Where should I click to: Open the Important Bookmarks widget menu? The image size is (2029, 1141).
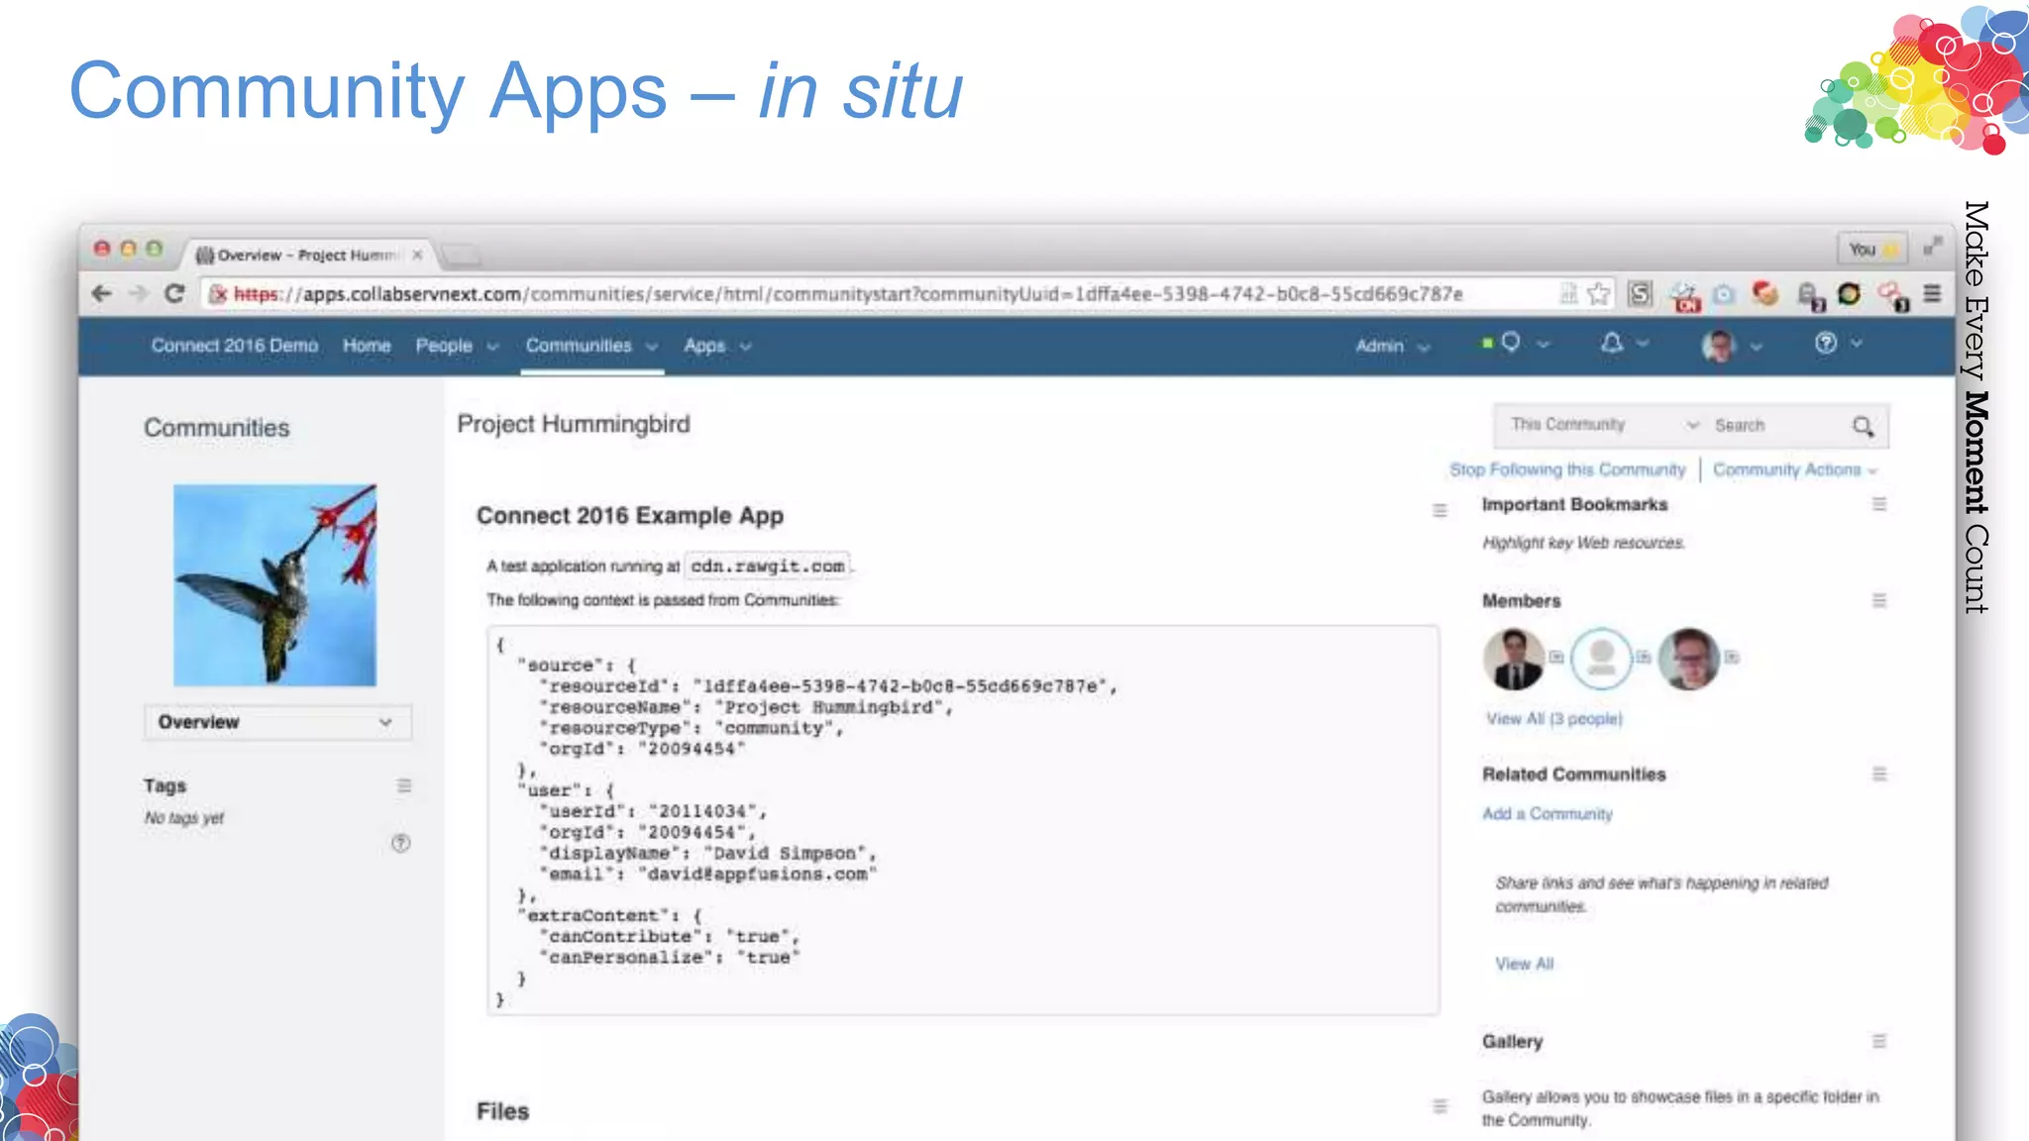1878,504
